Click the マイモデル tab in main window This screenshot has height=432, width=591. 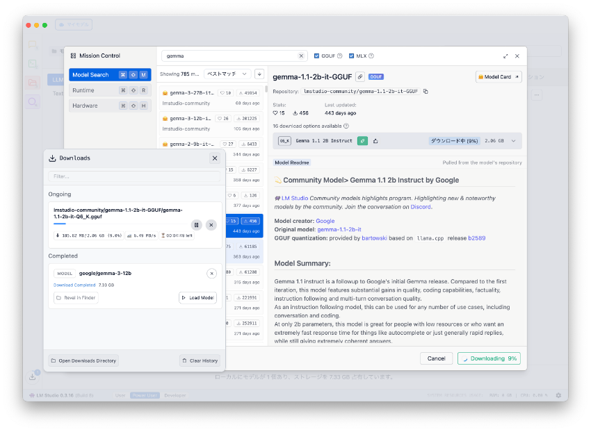pos(74,25)
